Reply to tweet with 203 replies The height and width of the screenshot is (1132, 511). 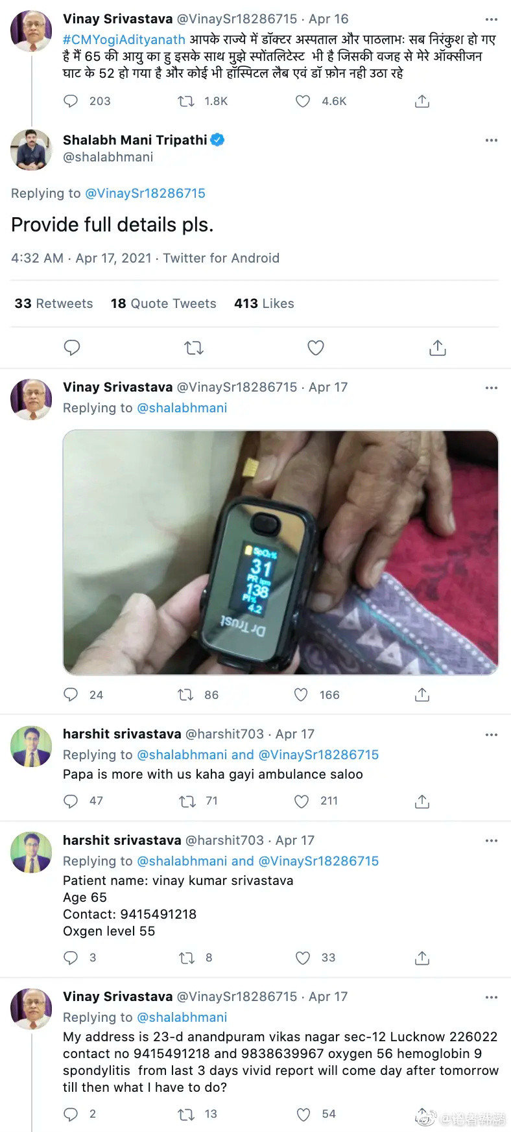click(x=71, y=101)
